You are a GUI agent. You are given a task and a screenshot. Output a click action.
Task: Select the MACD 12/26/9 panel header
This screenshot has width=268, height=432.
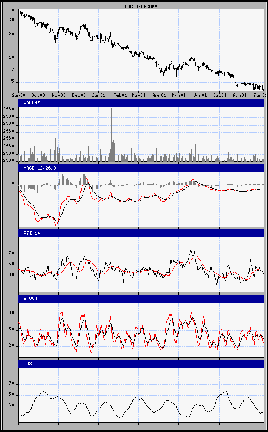(x=141, y=168)
